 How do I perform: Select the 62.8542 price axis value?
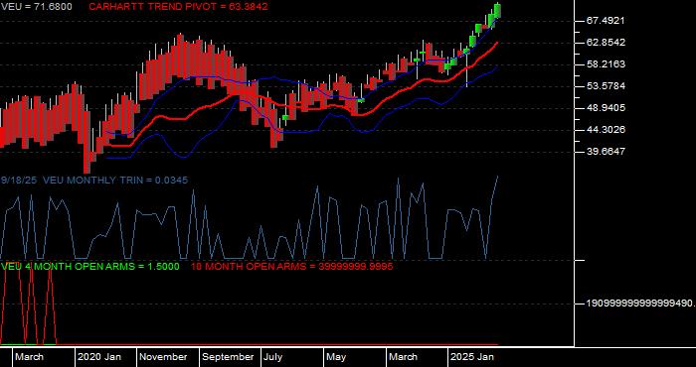[606, 43]
